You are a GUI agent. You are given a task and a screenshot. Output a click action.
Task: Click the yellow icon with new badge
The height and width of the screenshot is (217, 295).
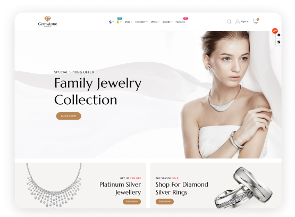pyautogui.click(x=119, y=22)
